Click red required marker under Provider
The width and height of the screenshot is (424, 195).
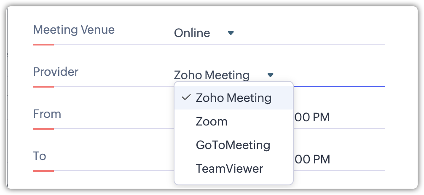[43, 86]
